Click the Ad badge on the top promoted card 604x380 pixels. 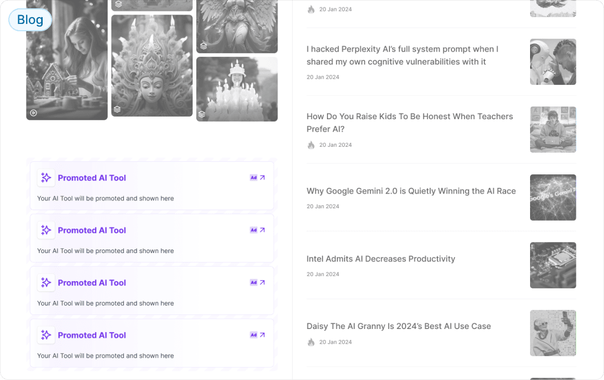[x=254, y=178]
